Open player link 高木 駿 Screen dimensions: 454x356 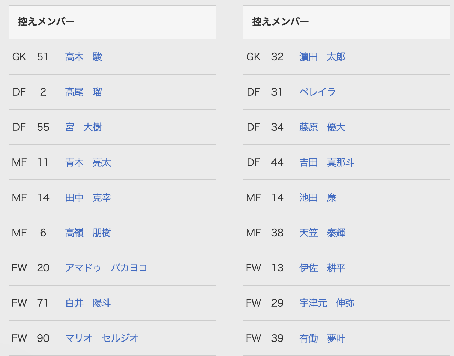(x=84, y=57)
